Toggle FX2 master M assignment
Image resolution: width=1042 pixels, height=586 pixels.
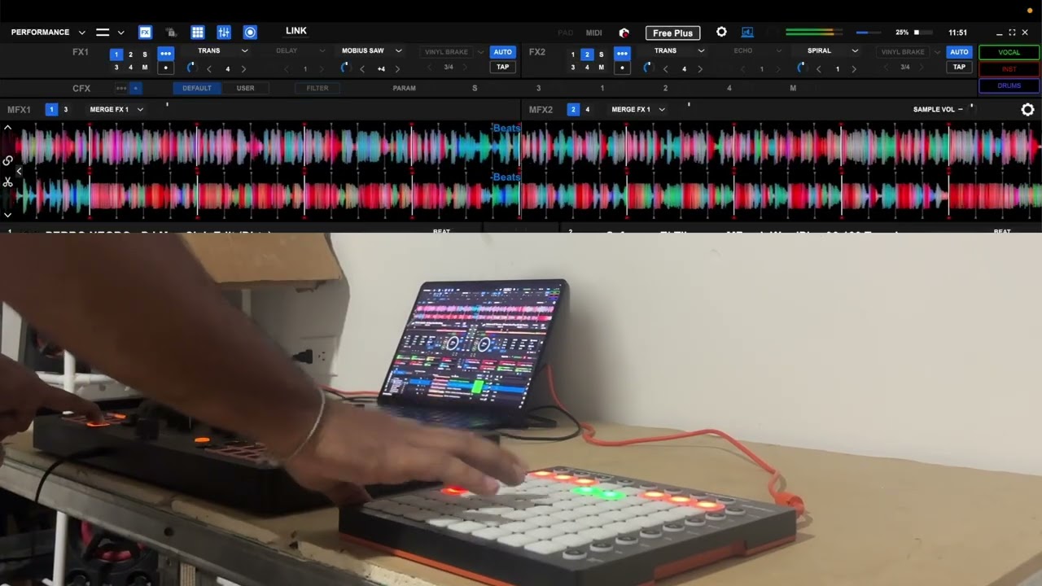[x=602, y=68]
